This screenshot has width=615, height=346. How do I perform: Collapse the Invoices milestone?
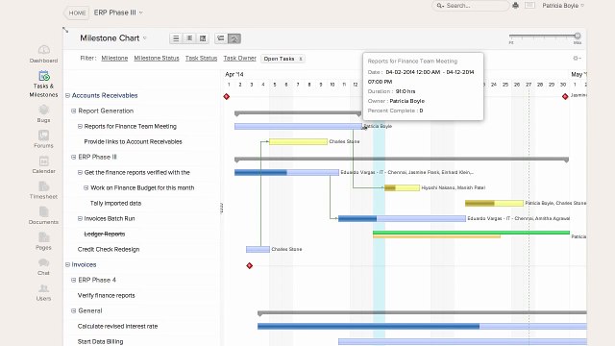pyautogui.click(x=67, y=265)
